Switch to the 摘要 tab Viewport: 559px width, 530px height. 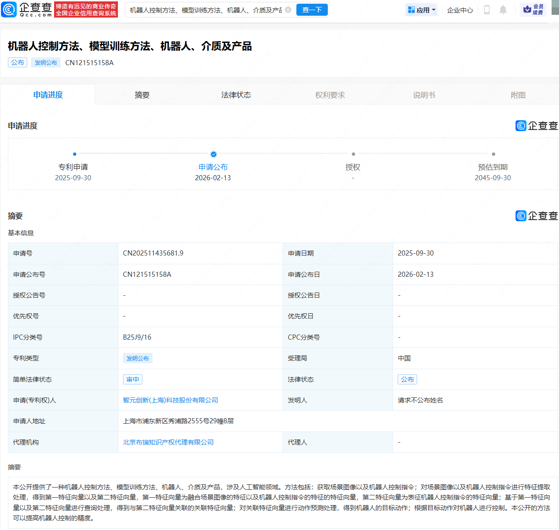pyautogui.click(x=141, y=94)
